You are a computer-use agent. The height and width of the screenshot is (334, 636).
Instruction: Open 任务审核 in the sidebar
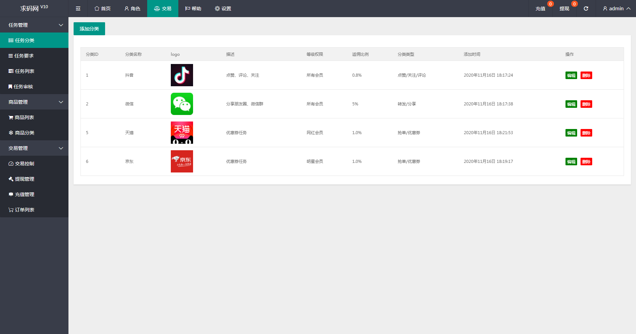[x=34, y=87]
